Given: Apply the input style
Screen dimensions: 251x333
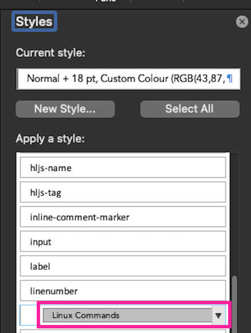Looking at the screenshot, I should click(x=123, y=241).
